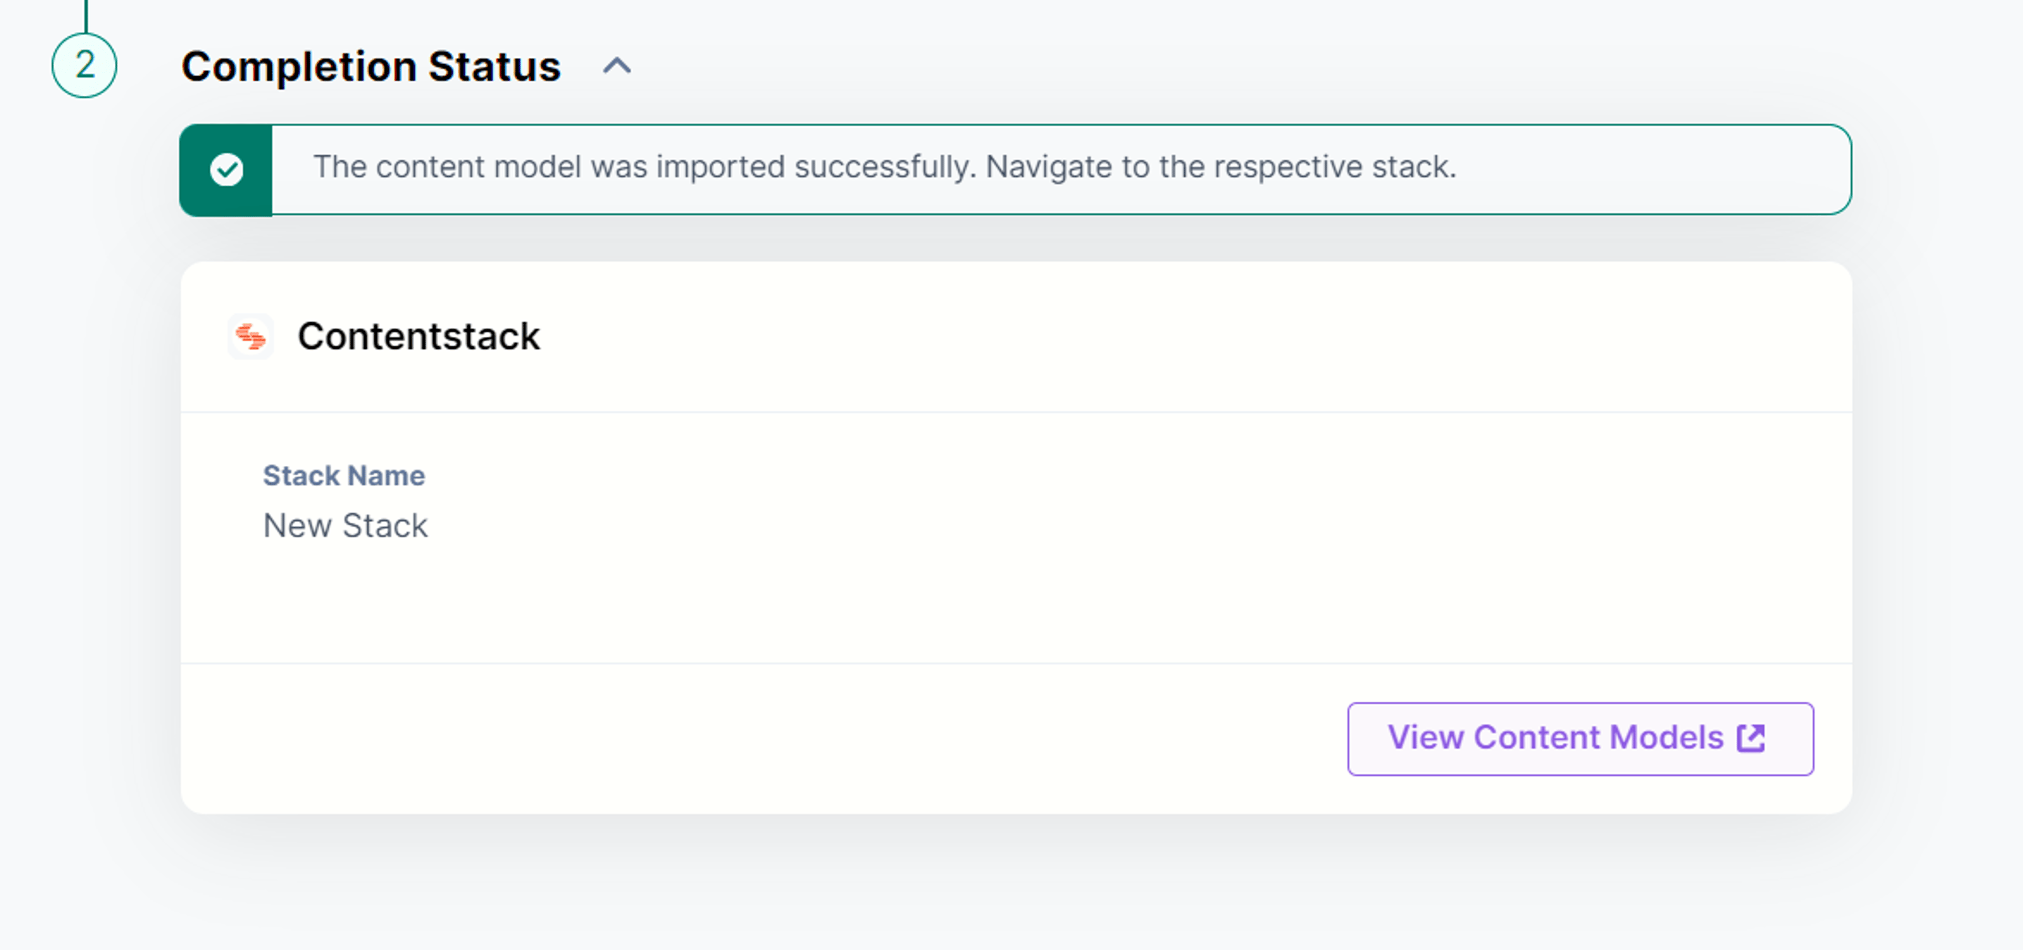The image size is (2023, 950).
Task: Click the Contentstack logo icon
Action: (x=251, y=336)
